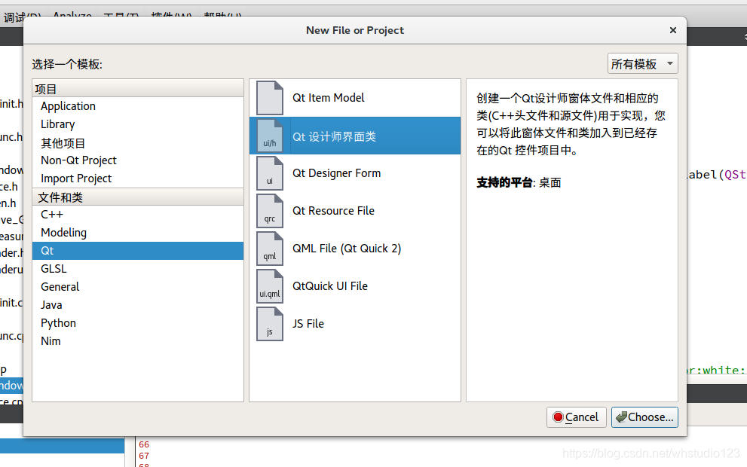Select Non-Qt Project category
The width and height of the screenshot is (747, 467).
138,160
